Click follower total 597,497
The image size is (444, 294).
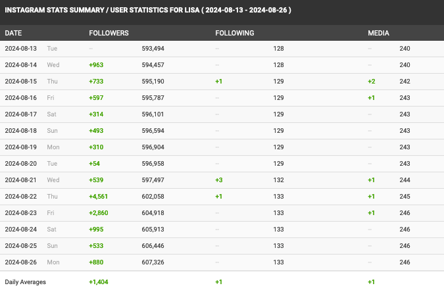tap(153, 180)
